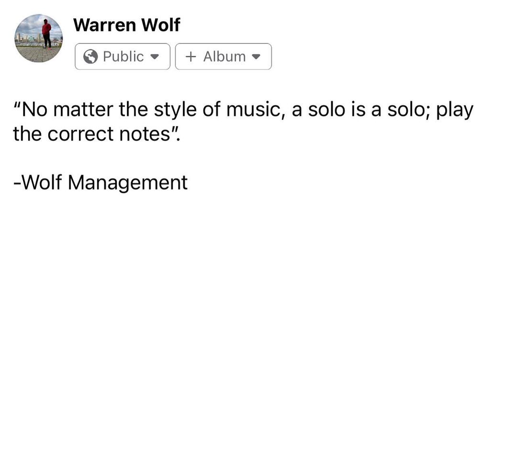
Task: Open the Public audience dropdown
Action: (123, 56)
